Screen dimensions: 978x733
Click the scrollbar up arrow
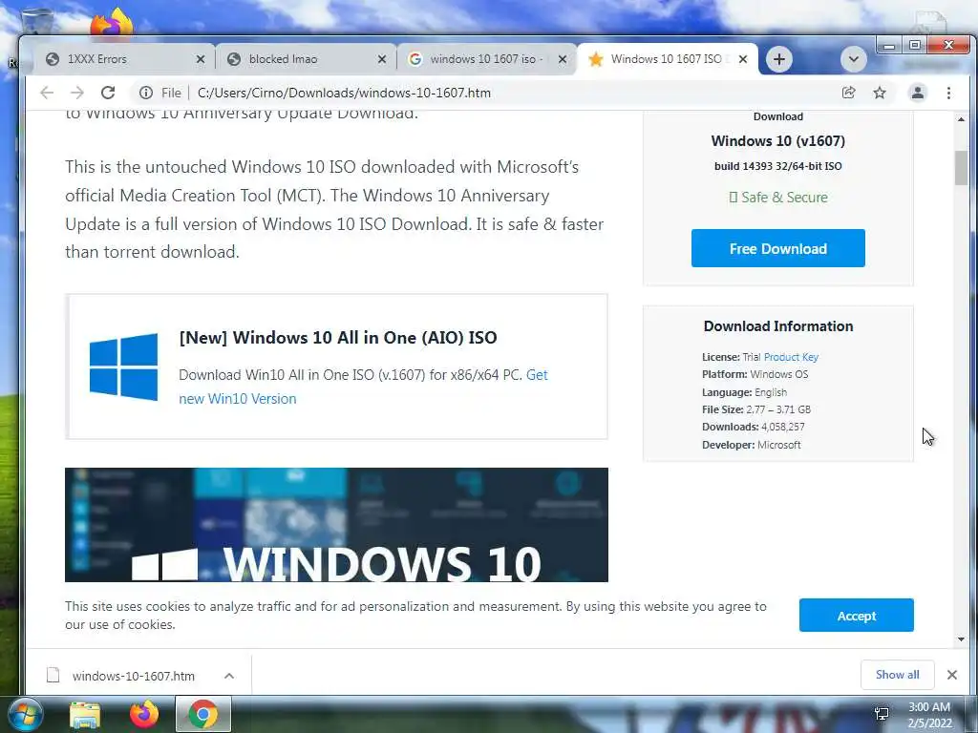961,118
